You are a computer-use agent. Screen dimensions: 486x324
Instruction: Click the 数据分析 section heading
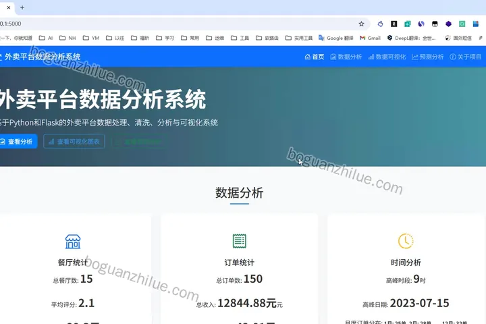tap(239, 193)
